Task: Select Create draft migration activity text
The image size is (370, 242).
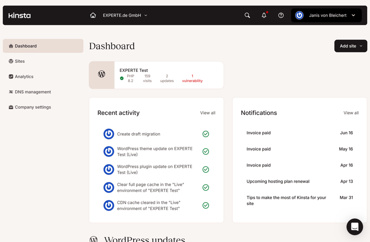Action: click(x=138, y=134)
